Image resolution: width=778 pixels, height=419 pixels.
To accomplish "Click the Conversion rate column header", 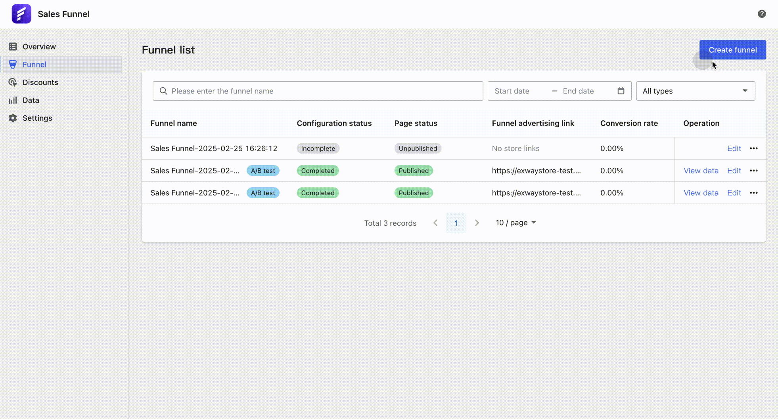I will [629, 123].
